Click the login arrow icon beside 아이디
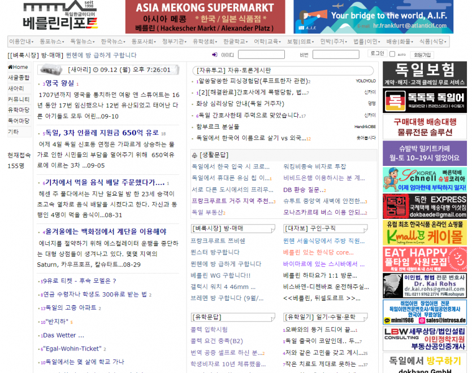This screenshot has width=472, height=373. [x=215, y=55]
